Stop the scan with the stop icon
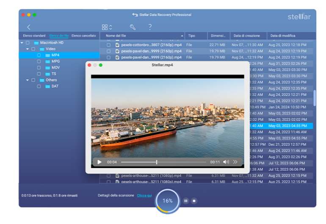The image size is (326, 224). [x=194, y=201]
